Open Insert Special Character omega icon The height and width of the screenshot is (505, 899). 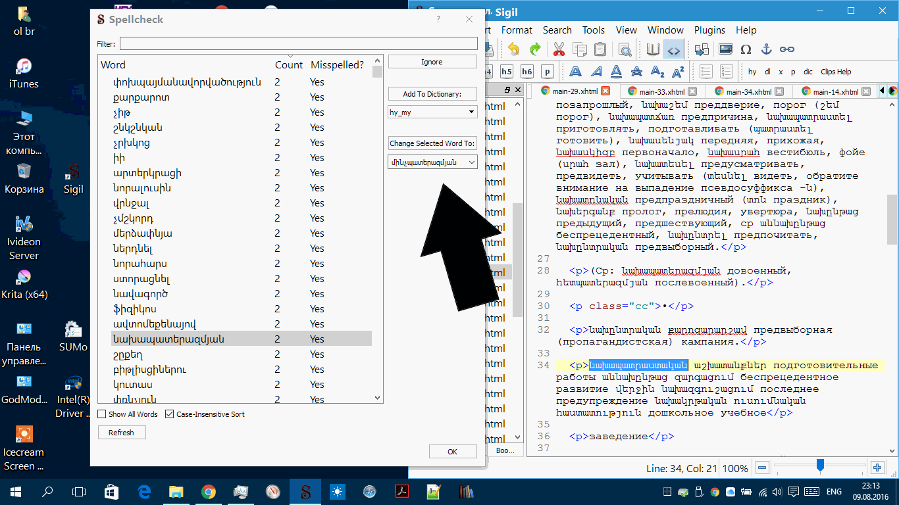pos(746,49)
